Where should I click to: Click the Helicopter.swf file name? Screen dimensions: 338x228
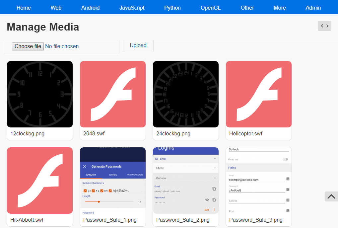coord(246,133)
